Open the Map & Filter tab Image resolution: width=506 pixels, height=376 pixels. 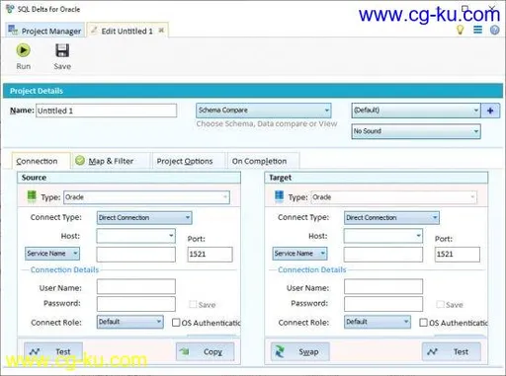111,161
